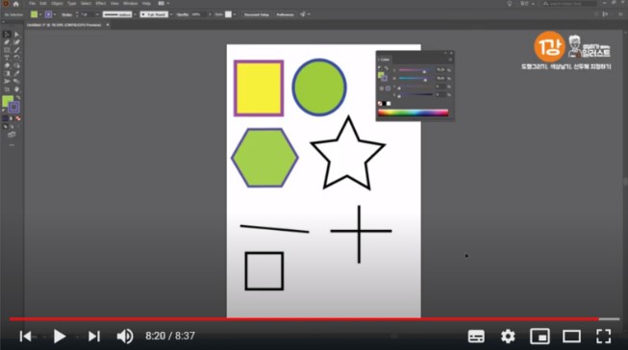Select the Direct Selection tool
The image size is (628, 350).
(16, 35)
